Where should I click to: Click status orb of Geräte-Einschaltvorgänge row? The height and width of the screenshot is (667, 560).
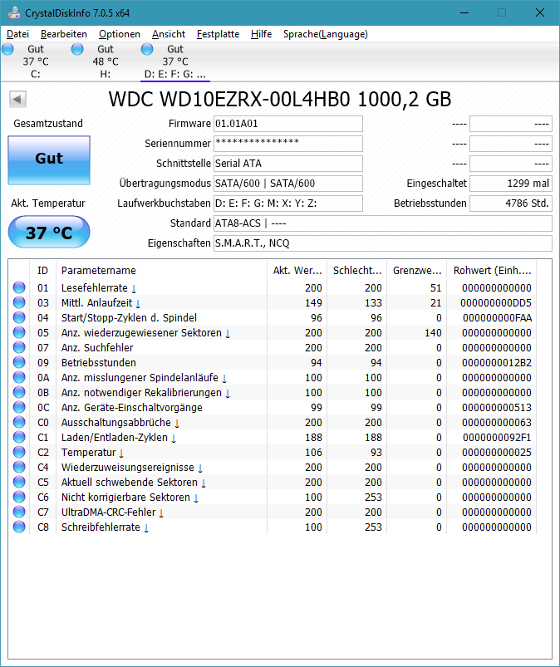[19, 407]
